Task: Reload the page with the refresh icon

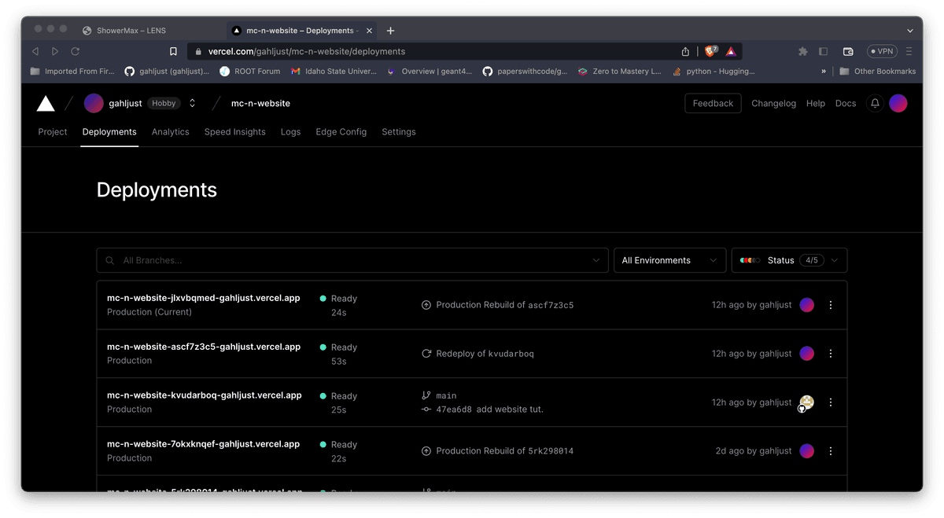Action: pos(76,51)
